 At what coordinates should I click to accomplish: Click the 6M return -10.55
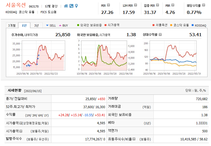click(88, 115)
